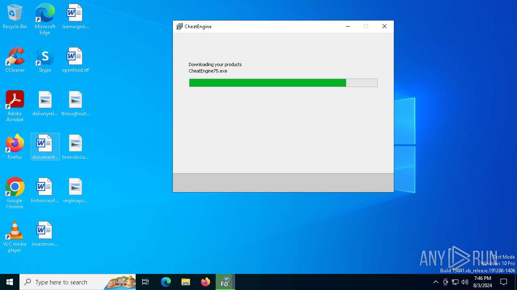Select the Firefox desktop shortcut
The width and height of the screenshot is (517, 290).
click(x=15, y=147)
